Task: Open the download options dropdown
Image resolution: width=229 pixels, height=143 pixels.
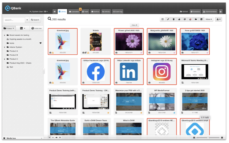Action: [218, 19]
